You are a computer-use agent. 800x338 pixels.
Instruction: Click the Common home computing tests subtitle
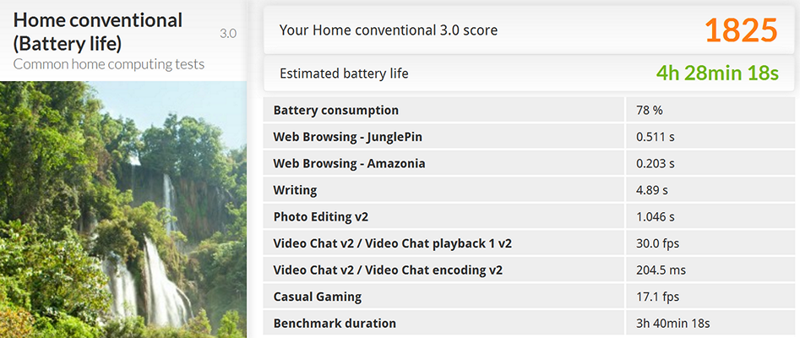click(x=109, y=64)
